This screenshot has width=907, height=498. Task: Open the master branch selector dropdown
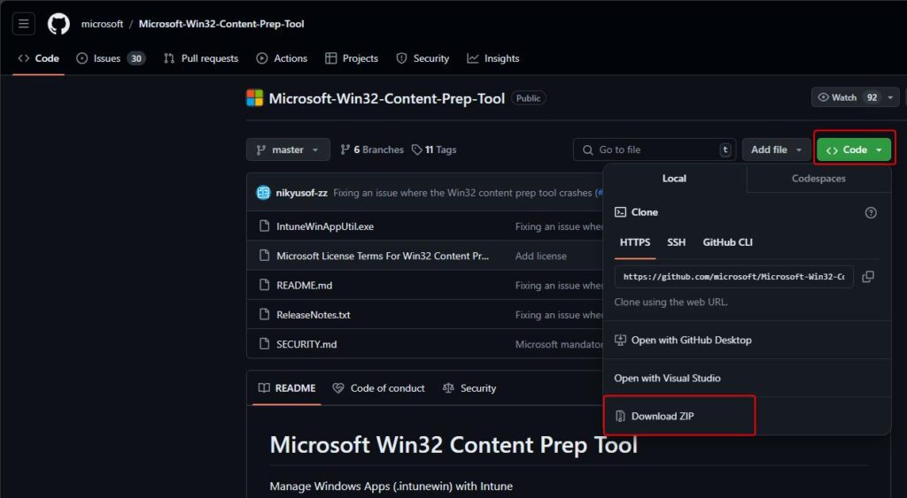pyautogui.click(x=288, y=149)
